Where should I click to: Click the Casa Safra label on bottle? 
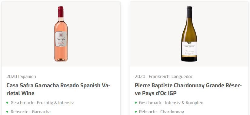(x=61, y=39)
